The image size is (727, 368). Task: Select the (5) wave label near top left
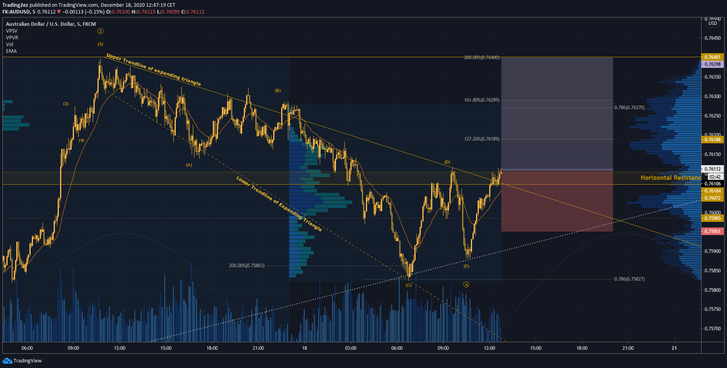tap(101, 44)
